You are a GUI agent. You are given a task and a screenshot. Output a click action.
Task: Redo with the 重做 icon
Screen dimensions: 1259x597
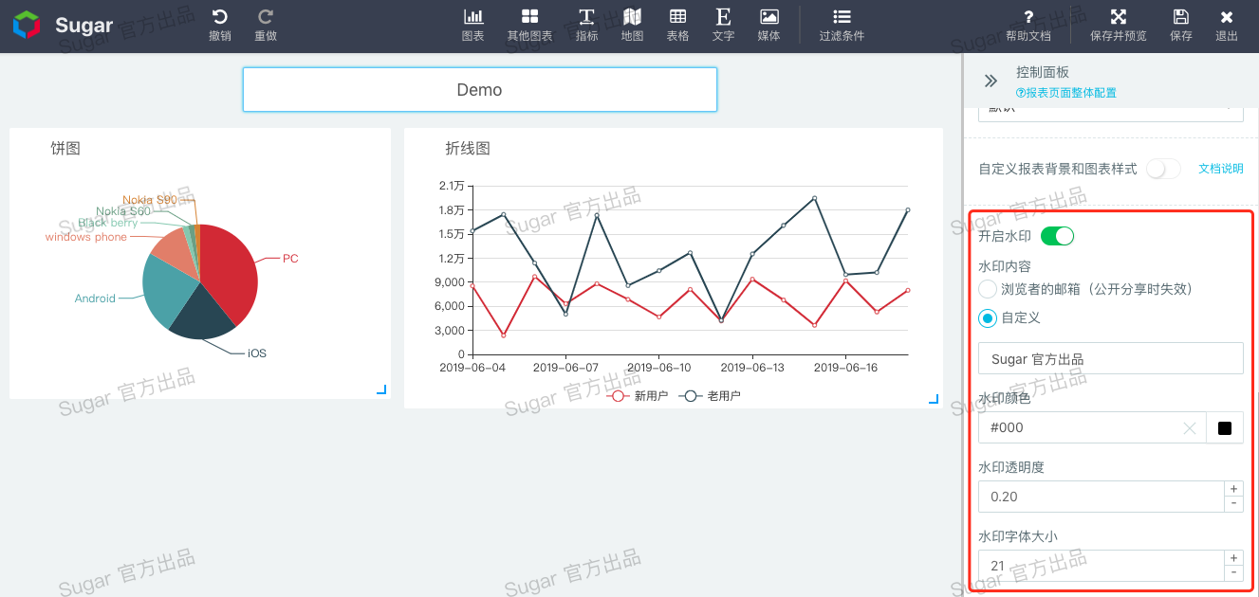coord(266,16)
